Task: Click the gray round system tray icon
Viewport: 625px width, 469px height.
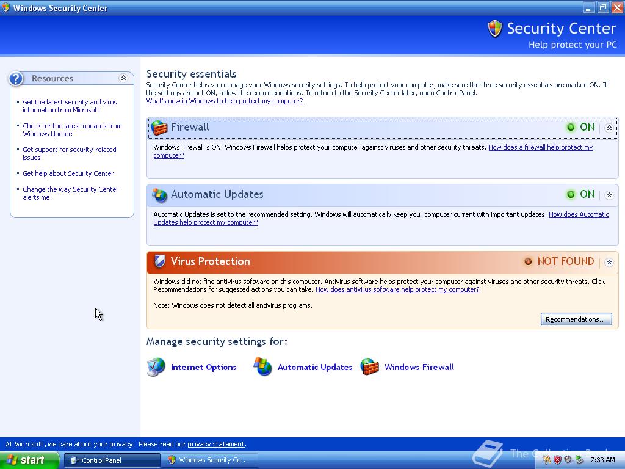Action: 568,460
